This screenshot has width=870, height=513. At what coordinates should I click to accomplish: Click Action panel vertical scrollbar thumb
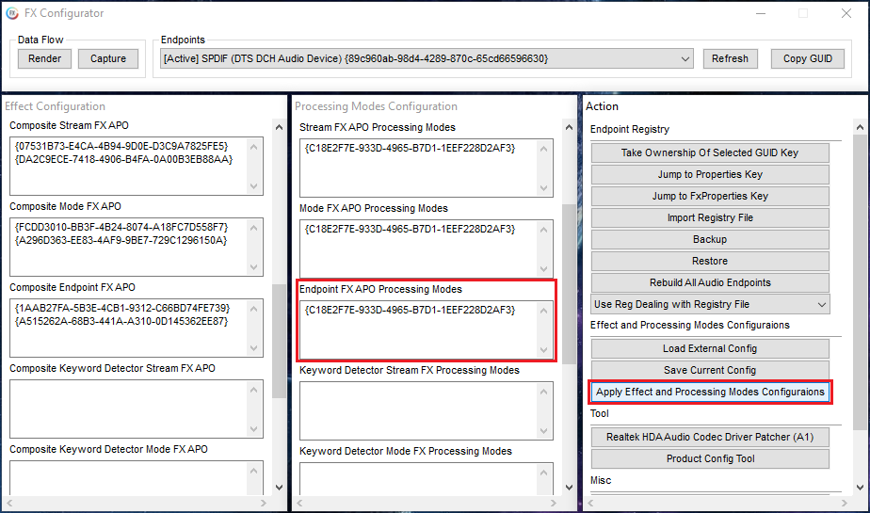point(860,281)
